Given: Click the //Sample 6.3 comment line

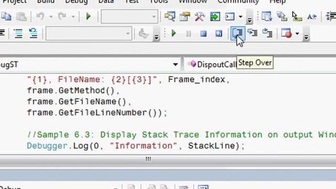Looking at the screenshot, I should pyautogui.click(x=182, y=135).
